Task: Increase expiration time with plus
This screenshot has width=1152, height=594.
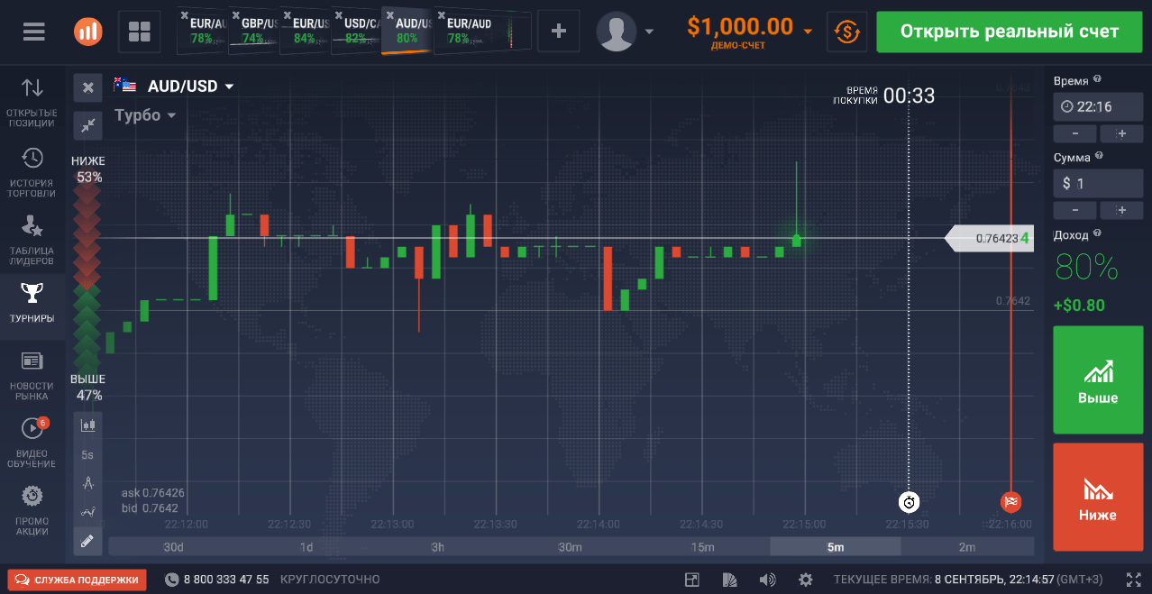Action: (x=1121, y=133)
